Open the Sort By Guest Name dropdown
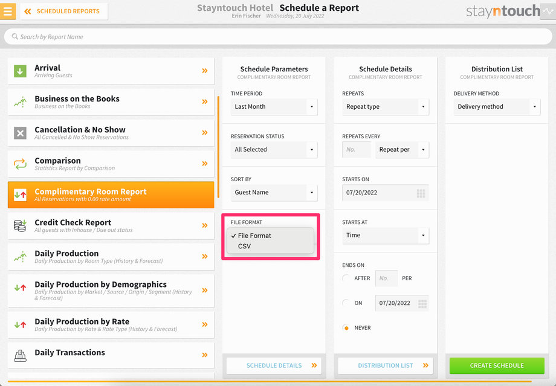The width and height of the screenshot is (556, 386). tap(274, 193)
